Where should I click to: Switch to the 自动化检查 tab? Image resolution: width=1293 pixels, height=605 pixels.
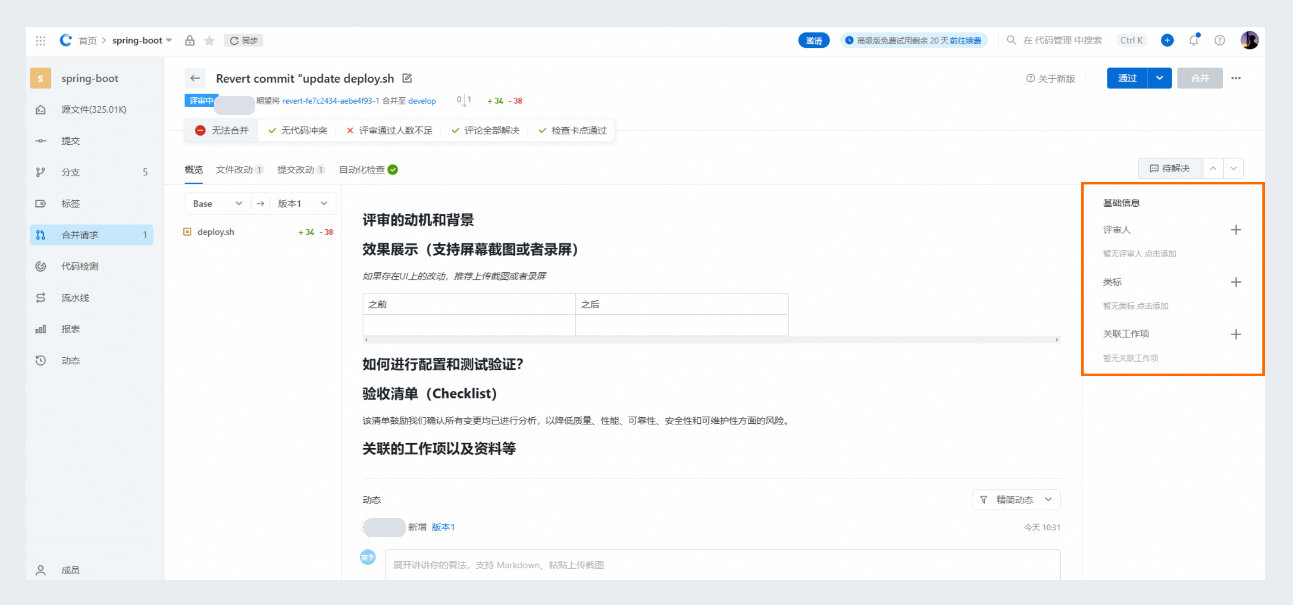pyautogui.click(x=369, y=170)
